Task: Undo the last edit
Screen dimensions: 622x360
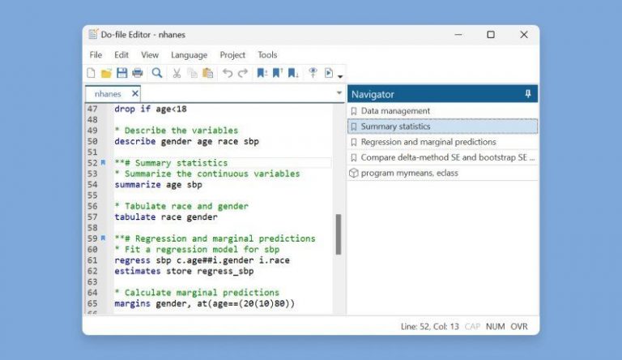Action: pyautogui.click(x=228, y=73)
